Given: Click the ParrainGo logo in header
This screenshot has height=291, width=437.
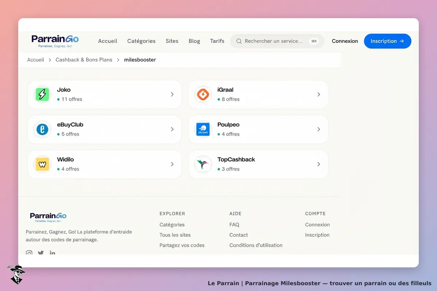Looking at the screenshot, I should [55, 41].
